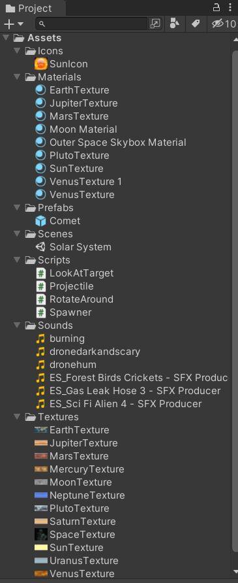Image resolution: width=238 pixels, height=583 pixels.
Task: Click inside the project search field
Action: point(93,24)
